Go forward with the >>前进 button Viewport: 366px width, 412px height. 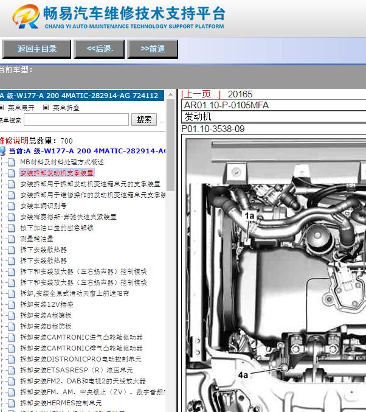point(153,49)
